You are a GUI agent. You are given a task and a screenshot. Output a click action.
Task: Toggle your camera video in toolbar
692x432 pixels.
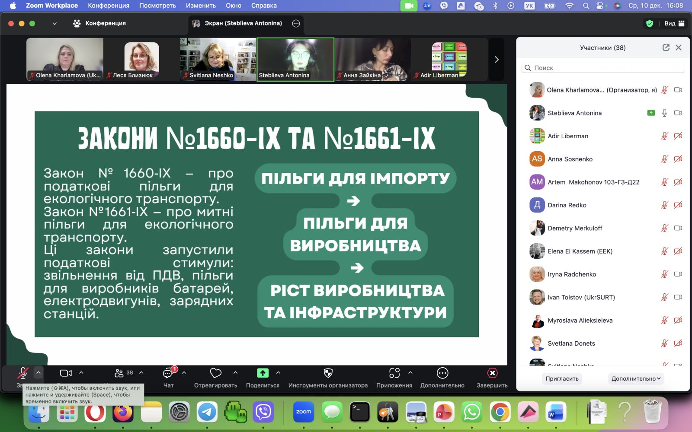(66, 373)
